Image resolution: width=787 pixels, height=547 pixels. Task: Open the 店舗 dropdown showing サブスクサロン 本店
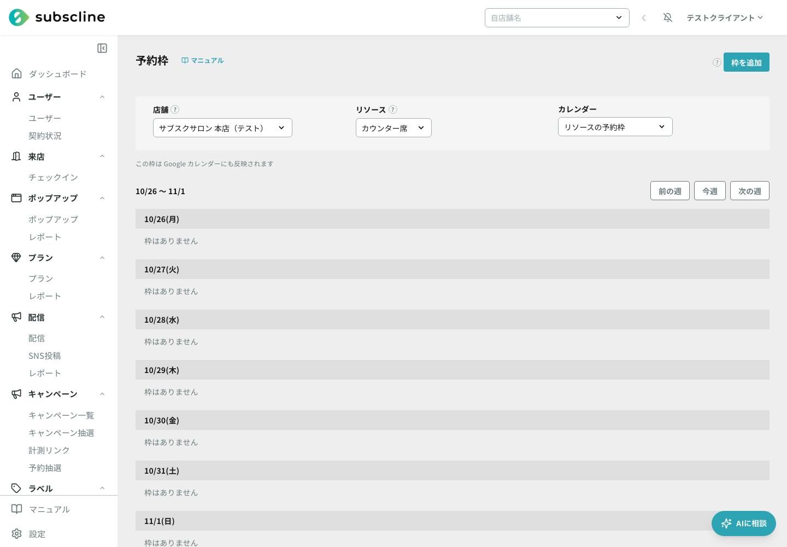coord(222,128)
